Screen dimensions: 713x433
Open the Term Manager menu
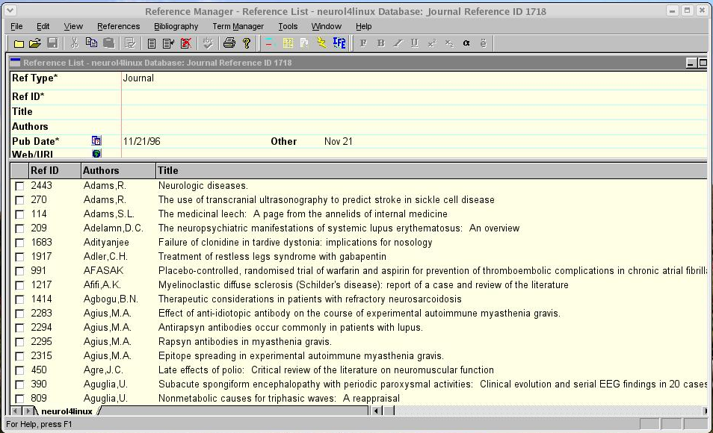[x=238, y=26]
